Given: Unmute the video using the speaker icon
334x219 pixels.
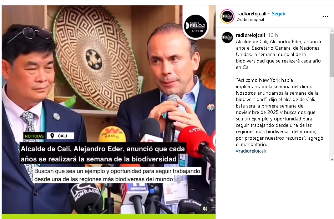Looking at the screenshot, I should click(x=205, y=208).
